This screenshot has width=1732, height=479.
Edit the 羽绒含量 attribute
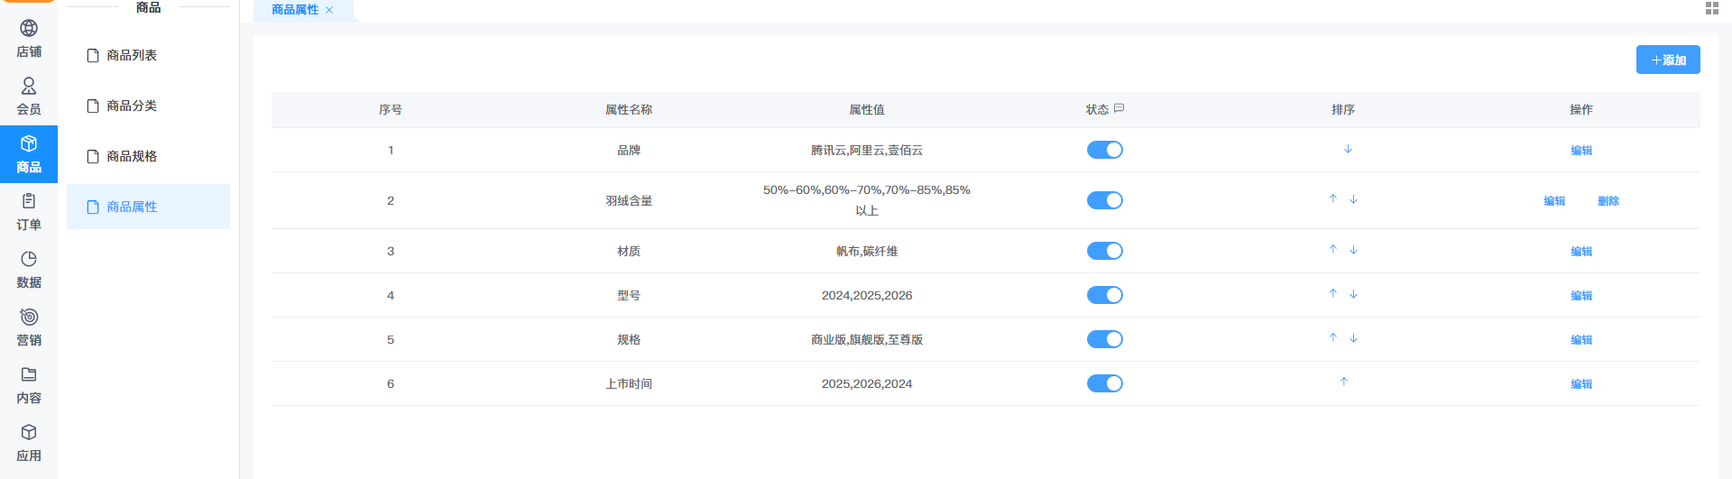click(1553, 201)
